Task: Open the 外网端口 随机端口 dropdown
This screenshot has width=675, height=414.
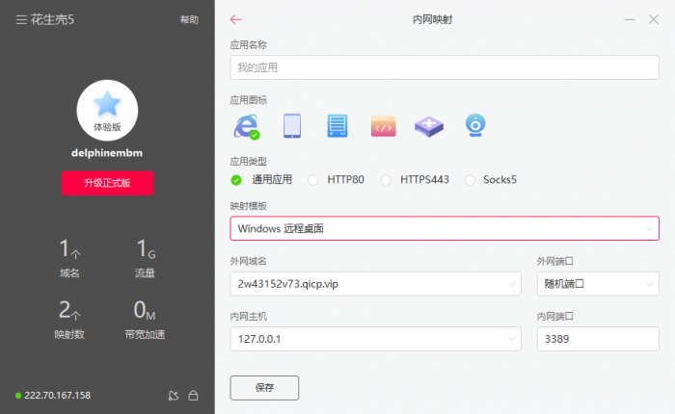Action: coord(598,284)
